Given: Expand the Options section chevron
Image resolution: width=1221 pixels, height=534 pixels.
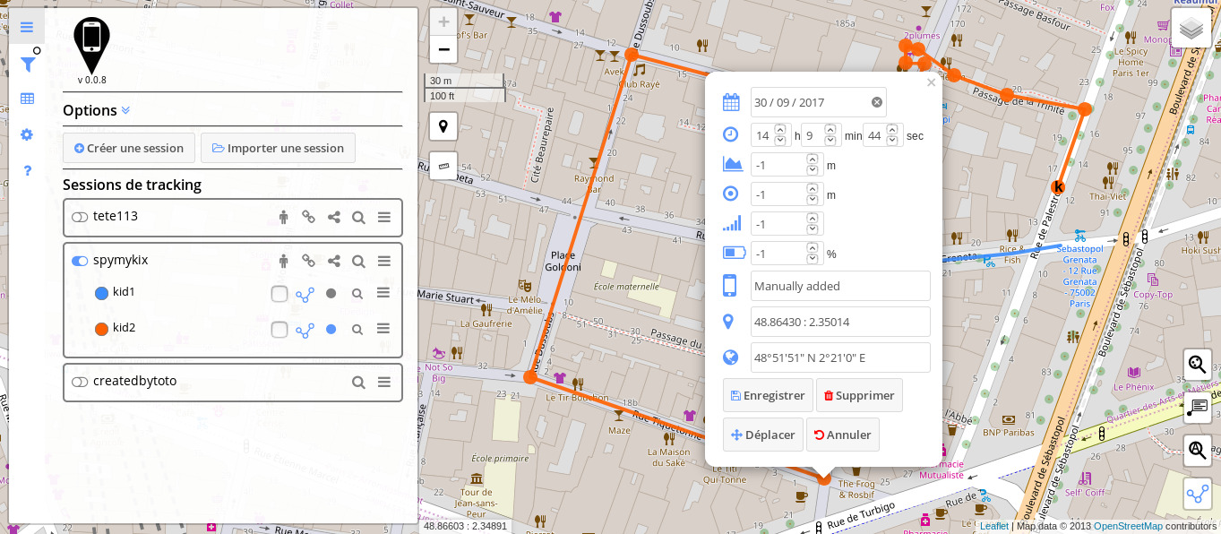Looking at the screenshot, I should [x=125, y=110].
